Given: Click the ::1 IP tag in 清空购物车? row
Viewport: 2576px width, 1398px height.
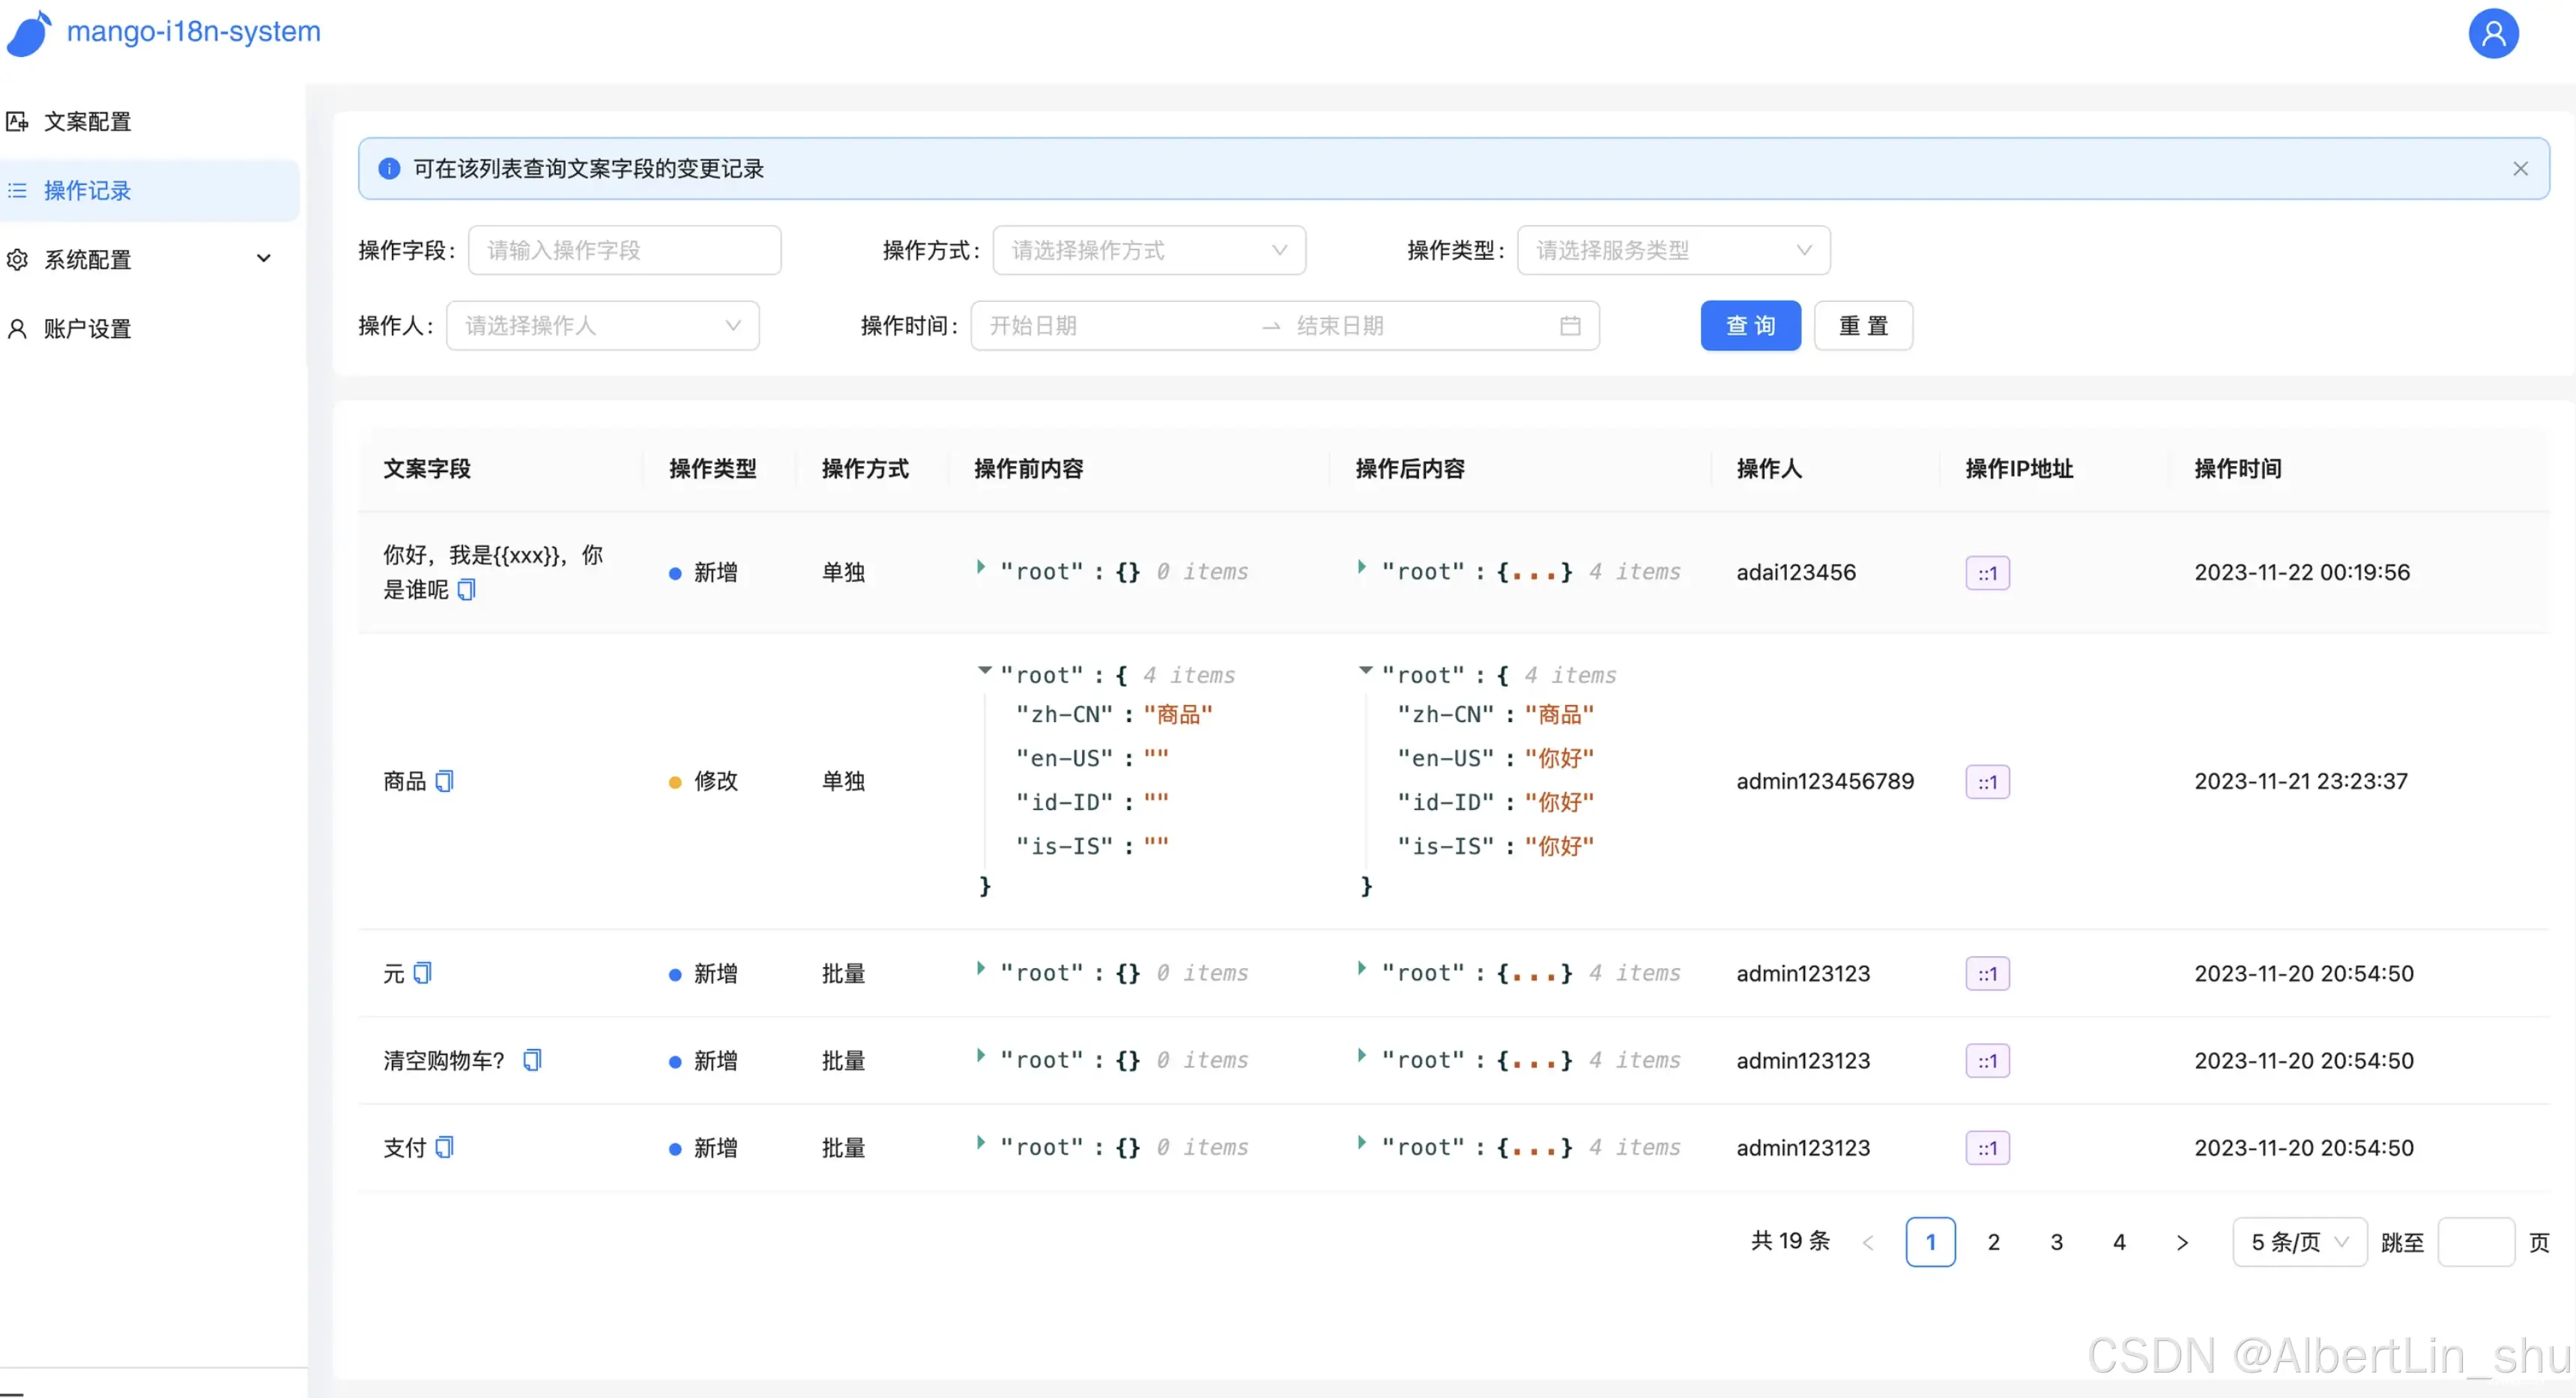Looking at the screenshot, I should 1987,1061.
